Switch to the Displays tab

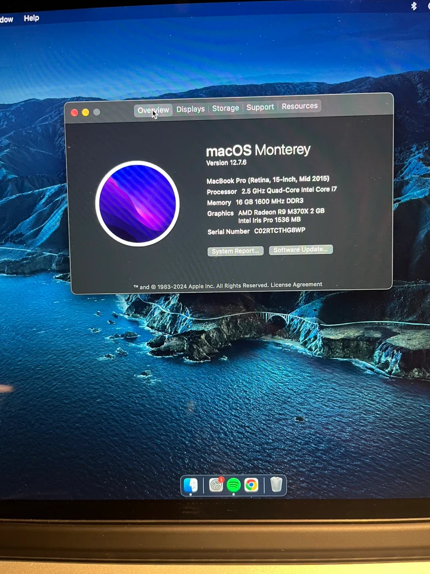(190, 109)
